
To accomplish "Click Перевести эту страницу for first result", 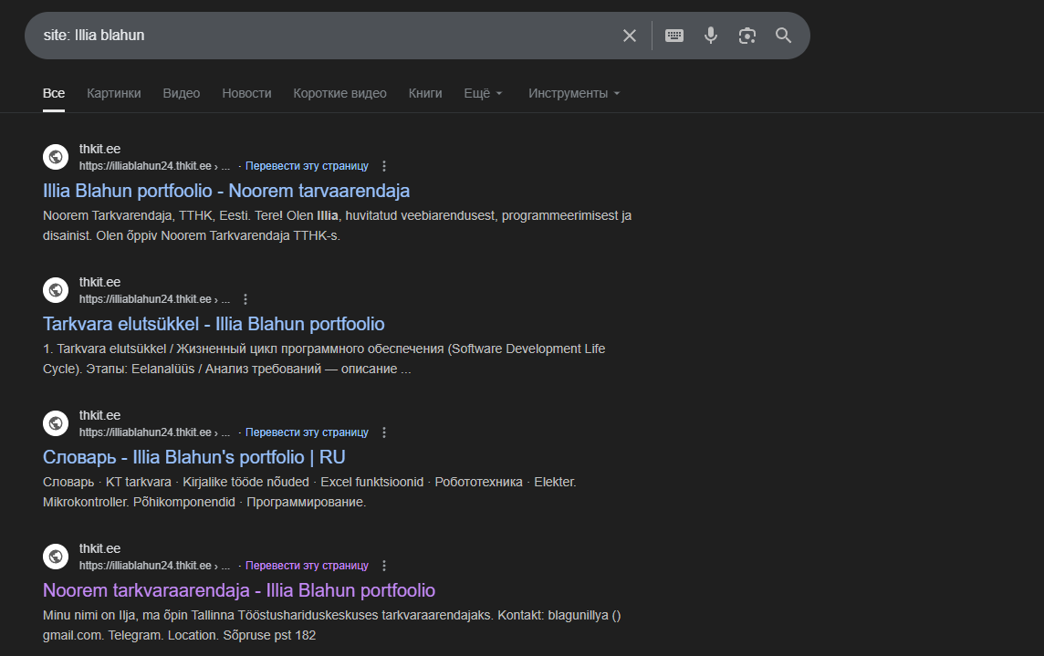I will [x=307, y=166].
